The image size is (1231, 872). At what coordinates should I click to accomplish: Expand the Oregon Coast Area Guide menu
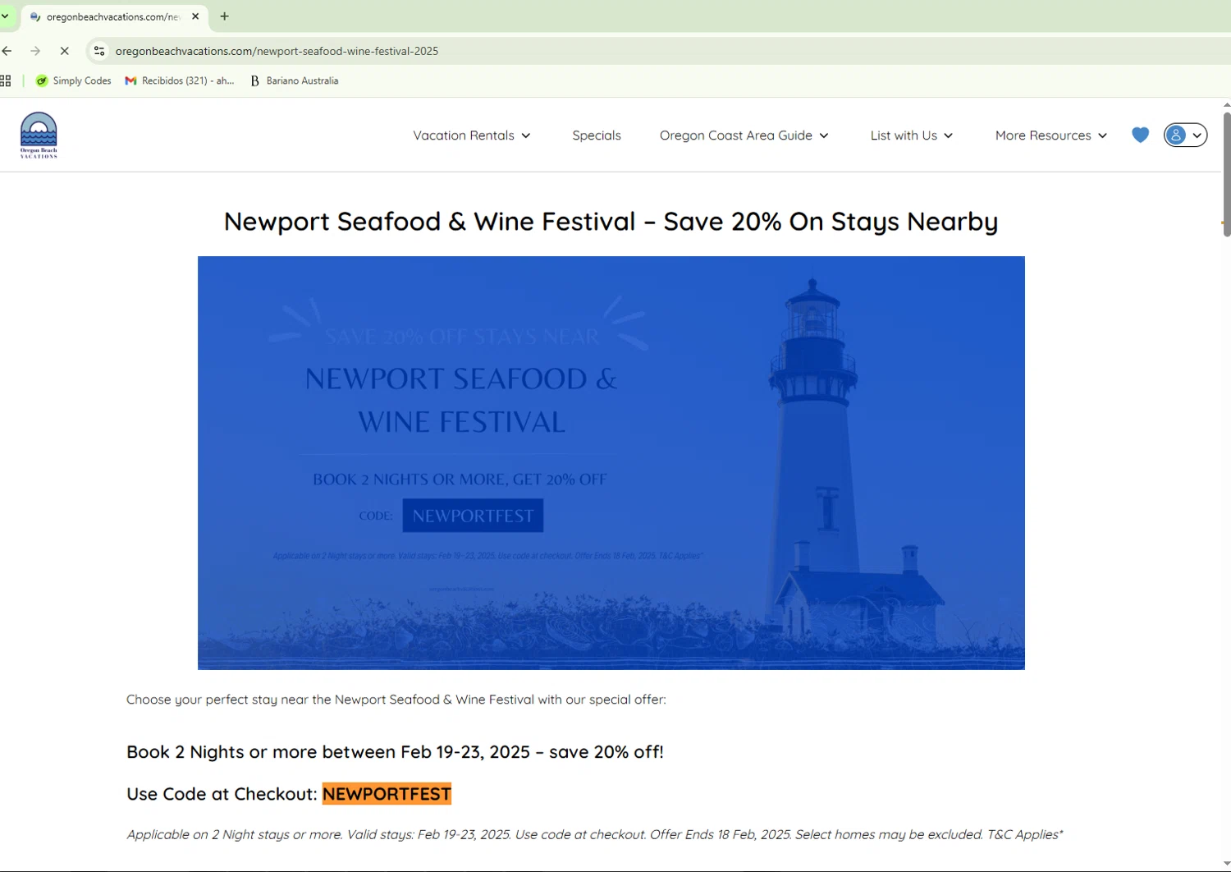pos(744,135)
